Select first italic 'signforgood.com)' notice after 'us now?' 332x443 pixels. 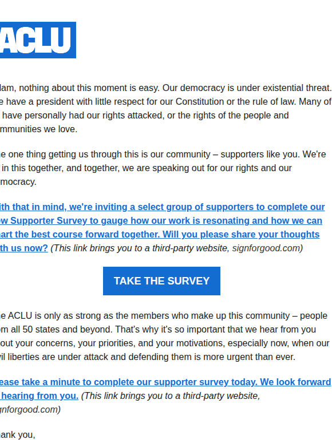[x=267, y=248]
